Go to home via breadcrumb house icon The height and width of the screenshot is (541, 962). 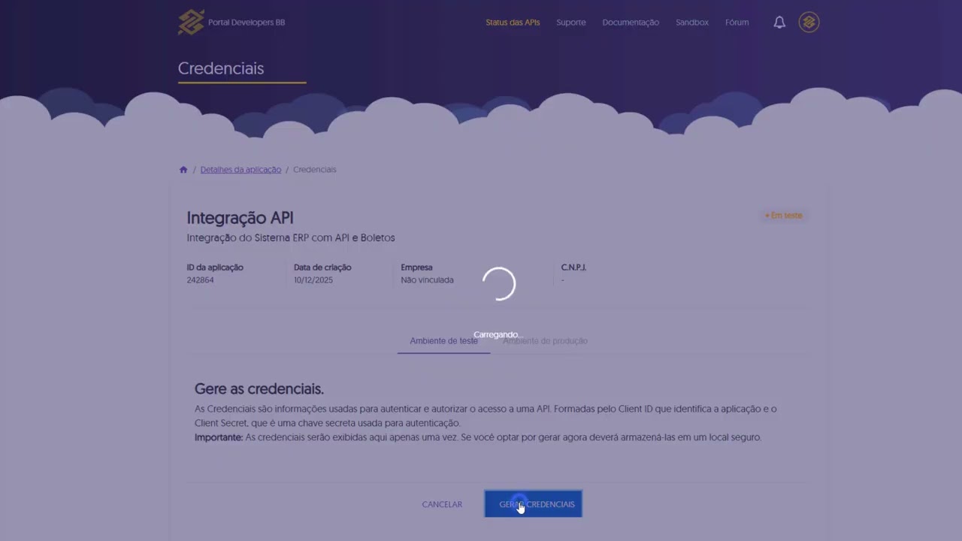(x=183, y=170)
